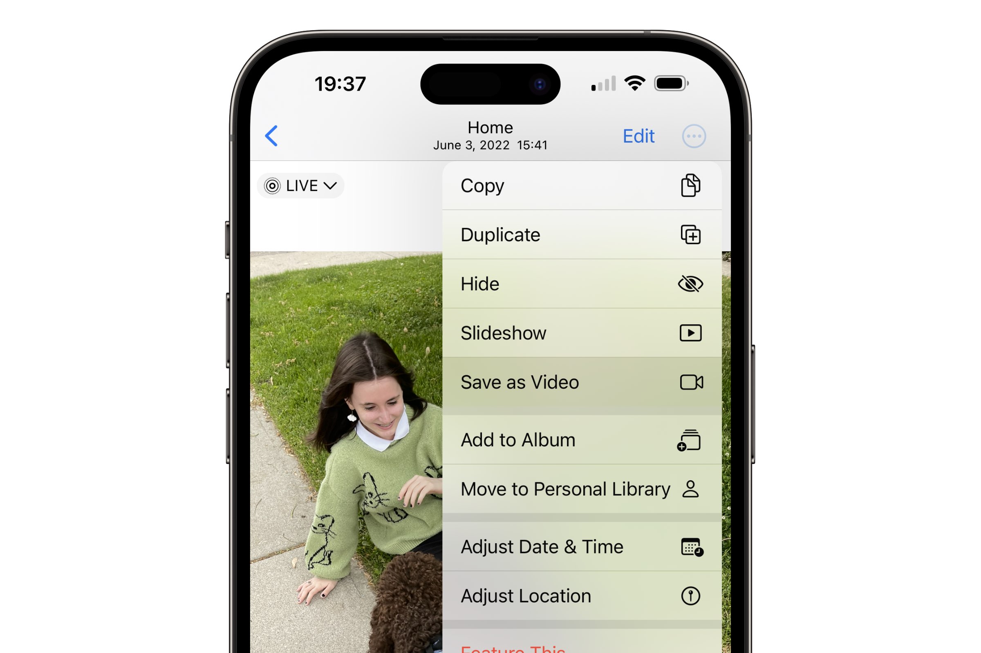Image resolution: width=981 pixels, height=653 pixels.
Task: Tap the Edit button for photo
Action: pyautogui.click(x=639, y=136)
